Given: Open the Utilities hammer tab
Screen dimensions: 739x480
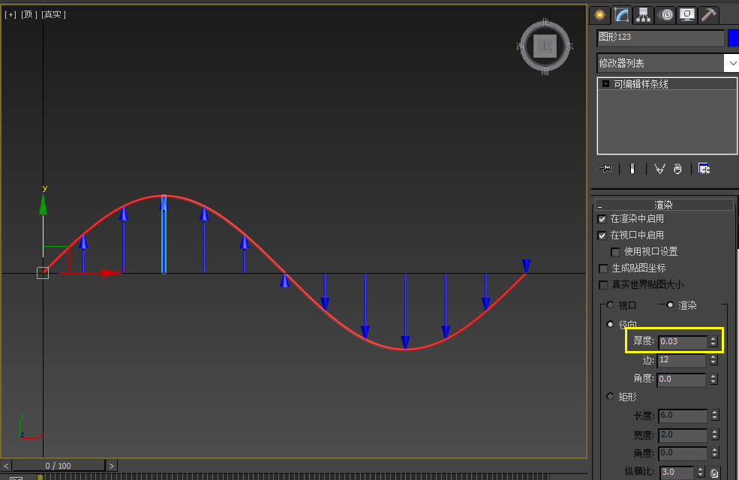Looking at the screenshot, I should click(x=708, y=15).
